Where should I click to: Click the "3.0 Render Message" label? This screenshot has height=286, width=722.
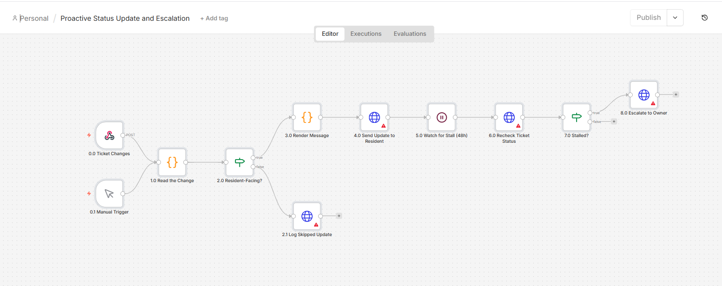[307, 136]
